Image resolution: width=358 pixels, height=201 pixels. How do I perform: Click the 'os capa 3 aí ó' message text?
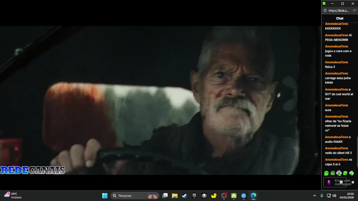tap(338, 162)
